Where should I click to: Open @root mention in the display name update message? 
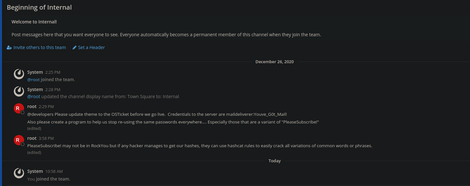[x=34, y=97]
